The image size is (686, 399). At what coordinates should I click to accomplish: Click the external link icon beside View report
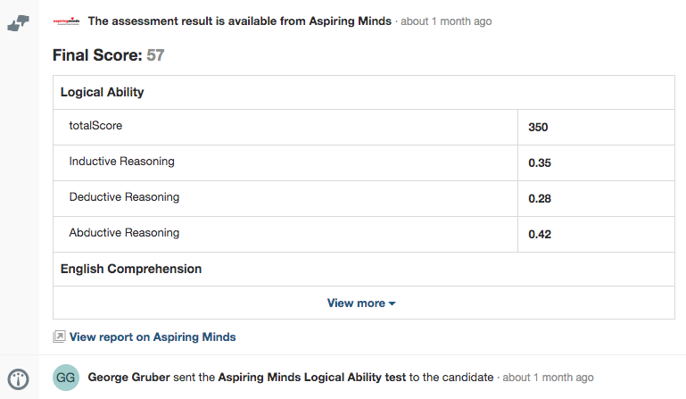(59, 337)
